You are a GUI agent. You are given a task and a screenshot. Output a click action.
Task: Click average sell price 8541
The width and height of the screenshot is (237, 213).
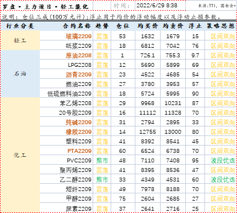(173, 142)
